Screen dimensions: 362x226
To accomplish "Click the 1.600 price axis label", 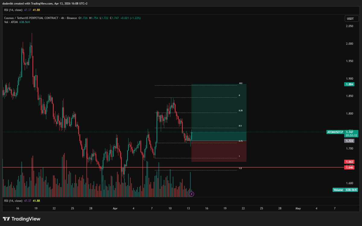I will click(350, 183).
